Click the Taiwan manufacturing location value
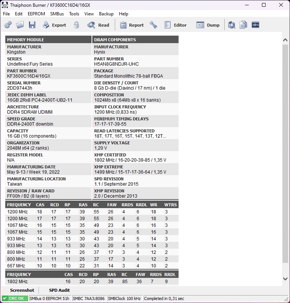Screen dimensions: 290x303 point(15,184)
